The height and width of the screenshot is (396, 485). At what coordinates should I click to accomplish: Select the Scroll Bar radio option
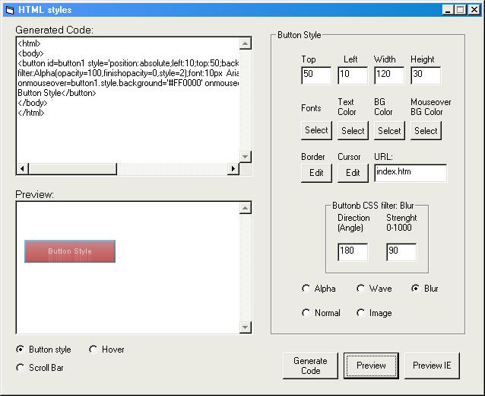pos(21,368)
